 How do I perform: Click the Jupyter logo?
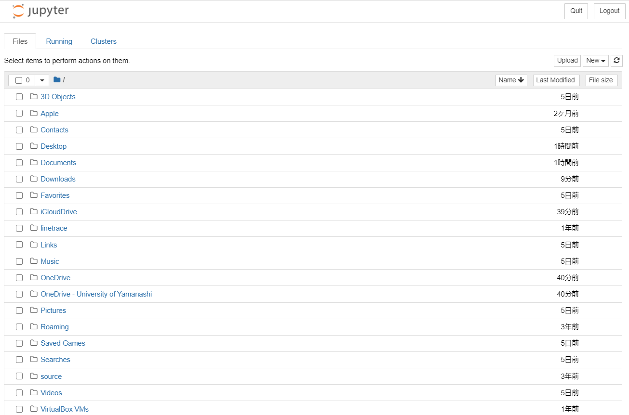tap(41, 11)
